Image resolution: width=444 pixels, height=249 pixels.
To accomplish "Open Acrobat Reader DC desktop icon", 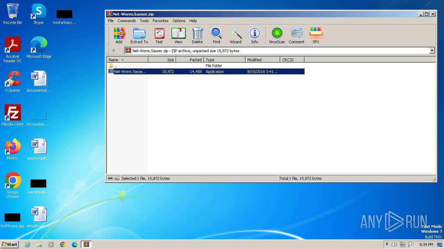I will pos(12,50).
